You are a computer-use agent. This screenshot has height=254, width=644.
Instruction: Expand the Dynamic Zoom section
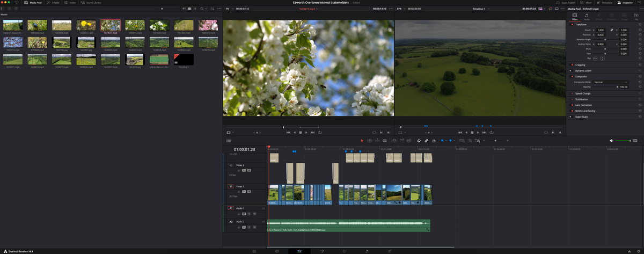584,71
